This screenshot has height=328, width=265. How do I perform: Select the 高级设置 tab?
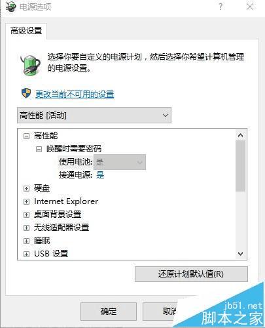[26, 31]
